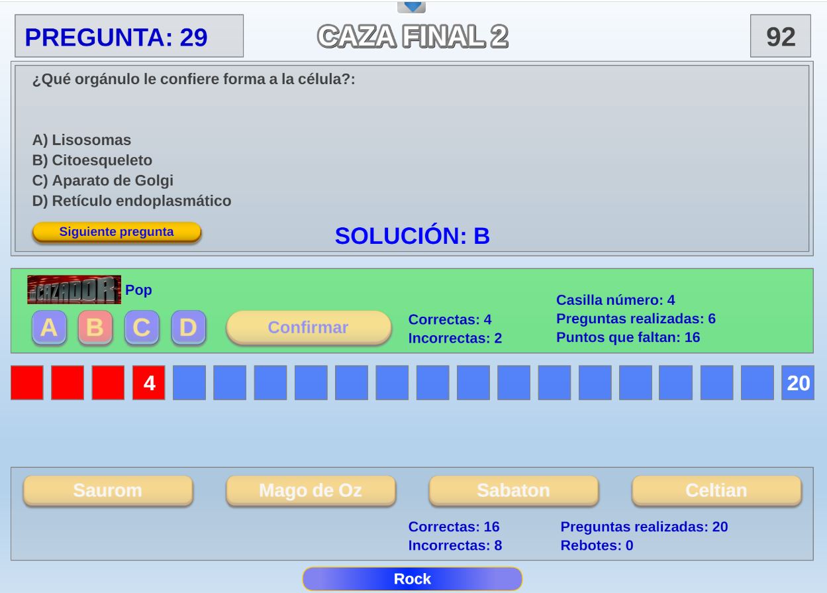This screenshot has height=593, width=827.
Task: Select the Saurom team button
Action: pos(108,490)
